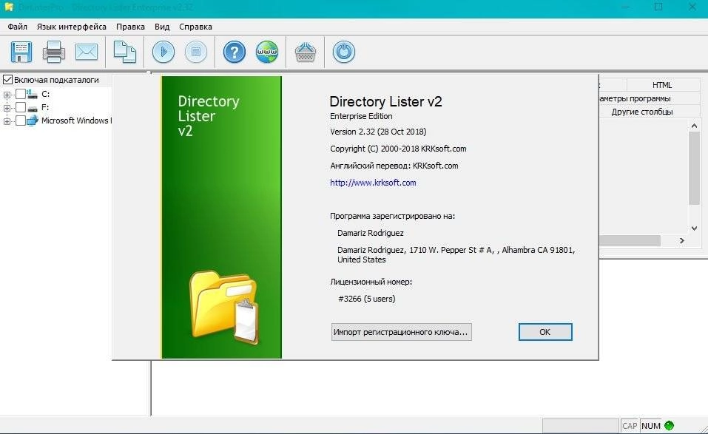Check the C: drive checkbox
Image resolution: width=708 pixels, height=434 pixels.
20,94
